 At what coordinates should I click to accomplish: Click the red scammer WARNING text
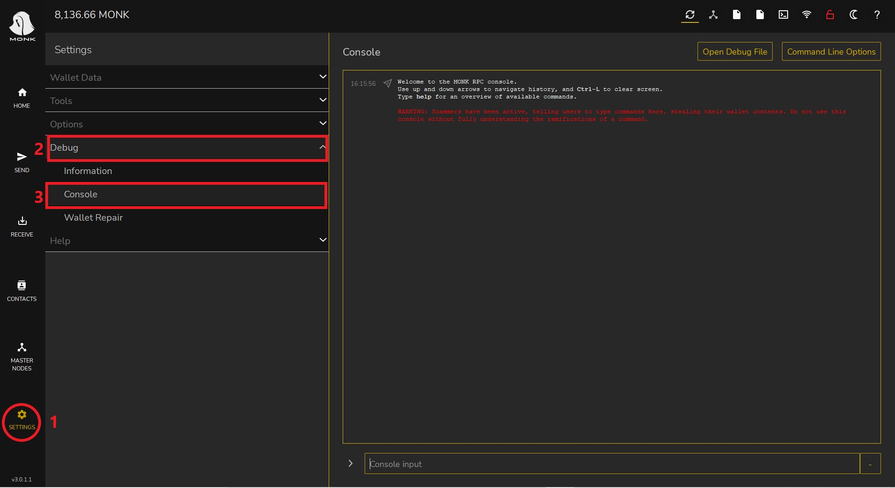pos(622,115)
